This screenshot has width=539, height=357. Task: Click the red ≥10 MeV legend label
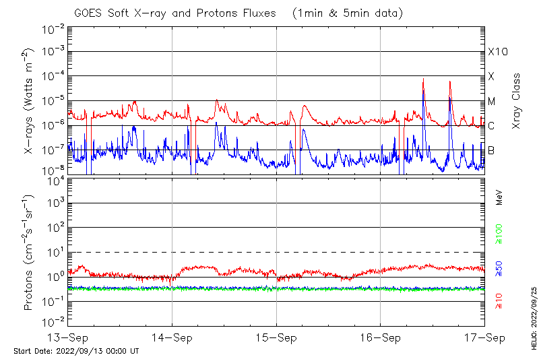pyautogui.click(x=499, y=300)
